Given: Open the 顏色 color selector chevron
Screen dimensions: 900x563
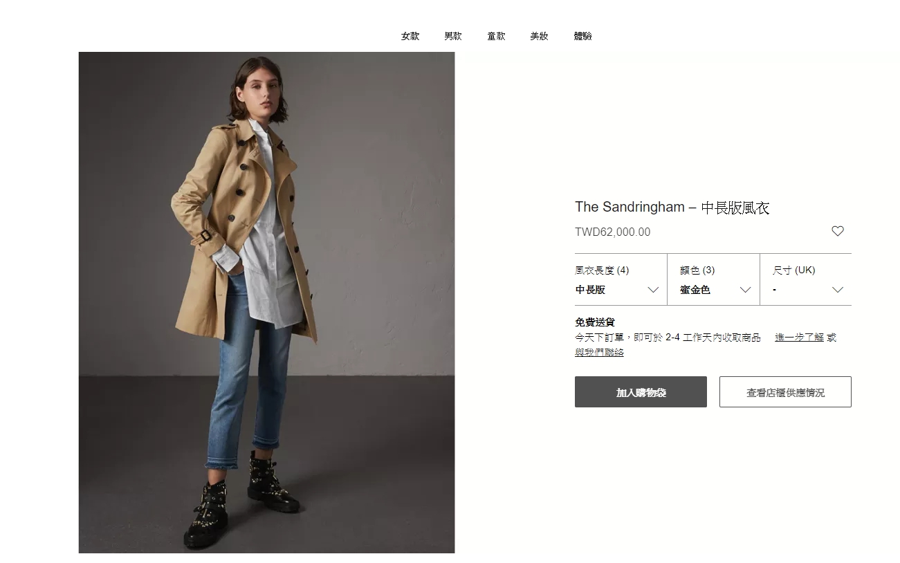Looking at the screenshot, I should [745, 290].
